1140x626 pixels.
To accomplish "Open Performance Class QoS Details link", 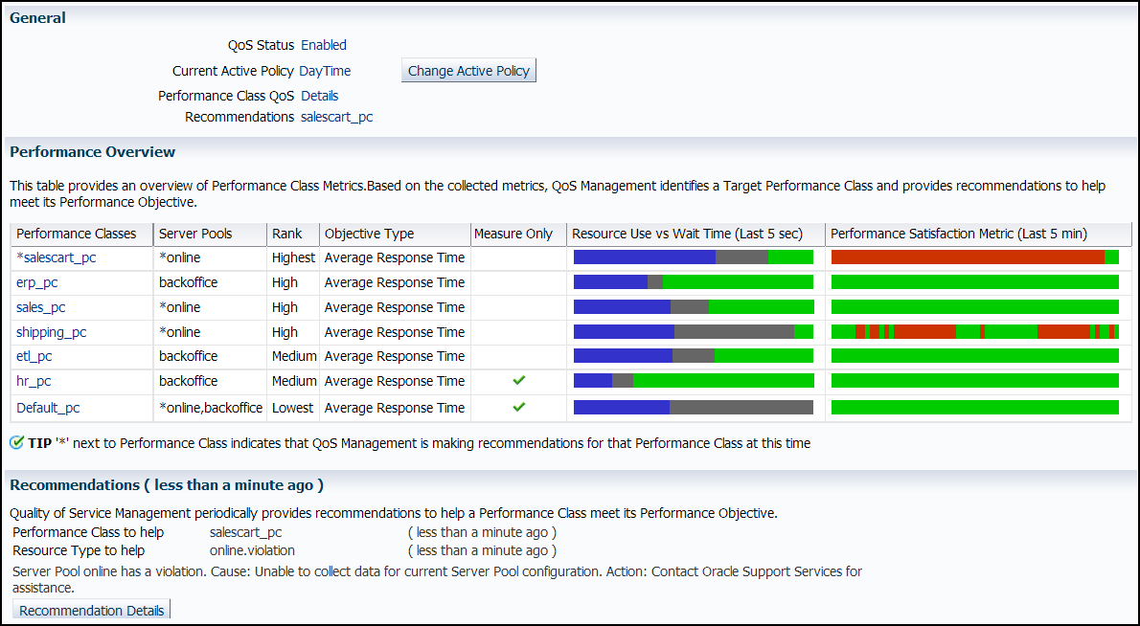I will [x=319, y=96].
